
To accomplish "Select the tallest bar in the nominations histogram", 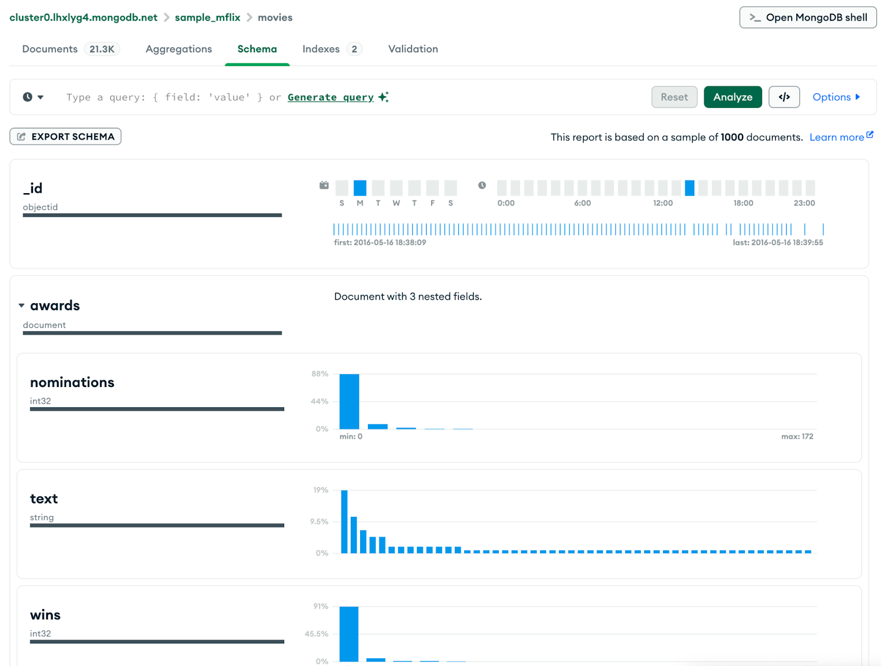I will pos(349,402).
